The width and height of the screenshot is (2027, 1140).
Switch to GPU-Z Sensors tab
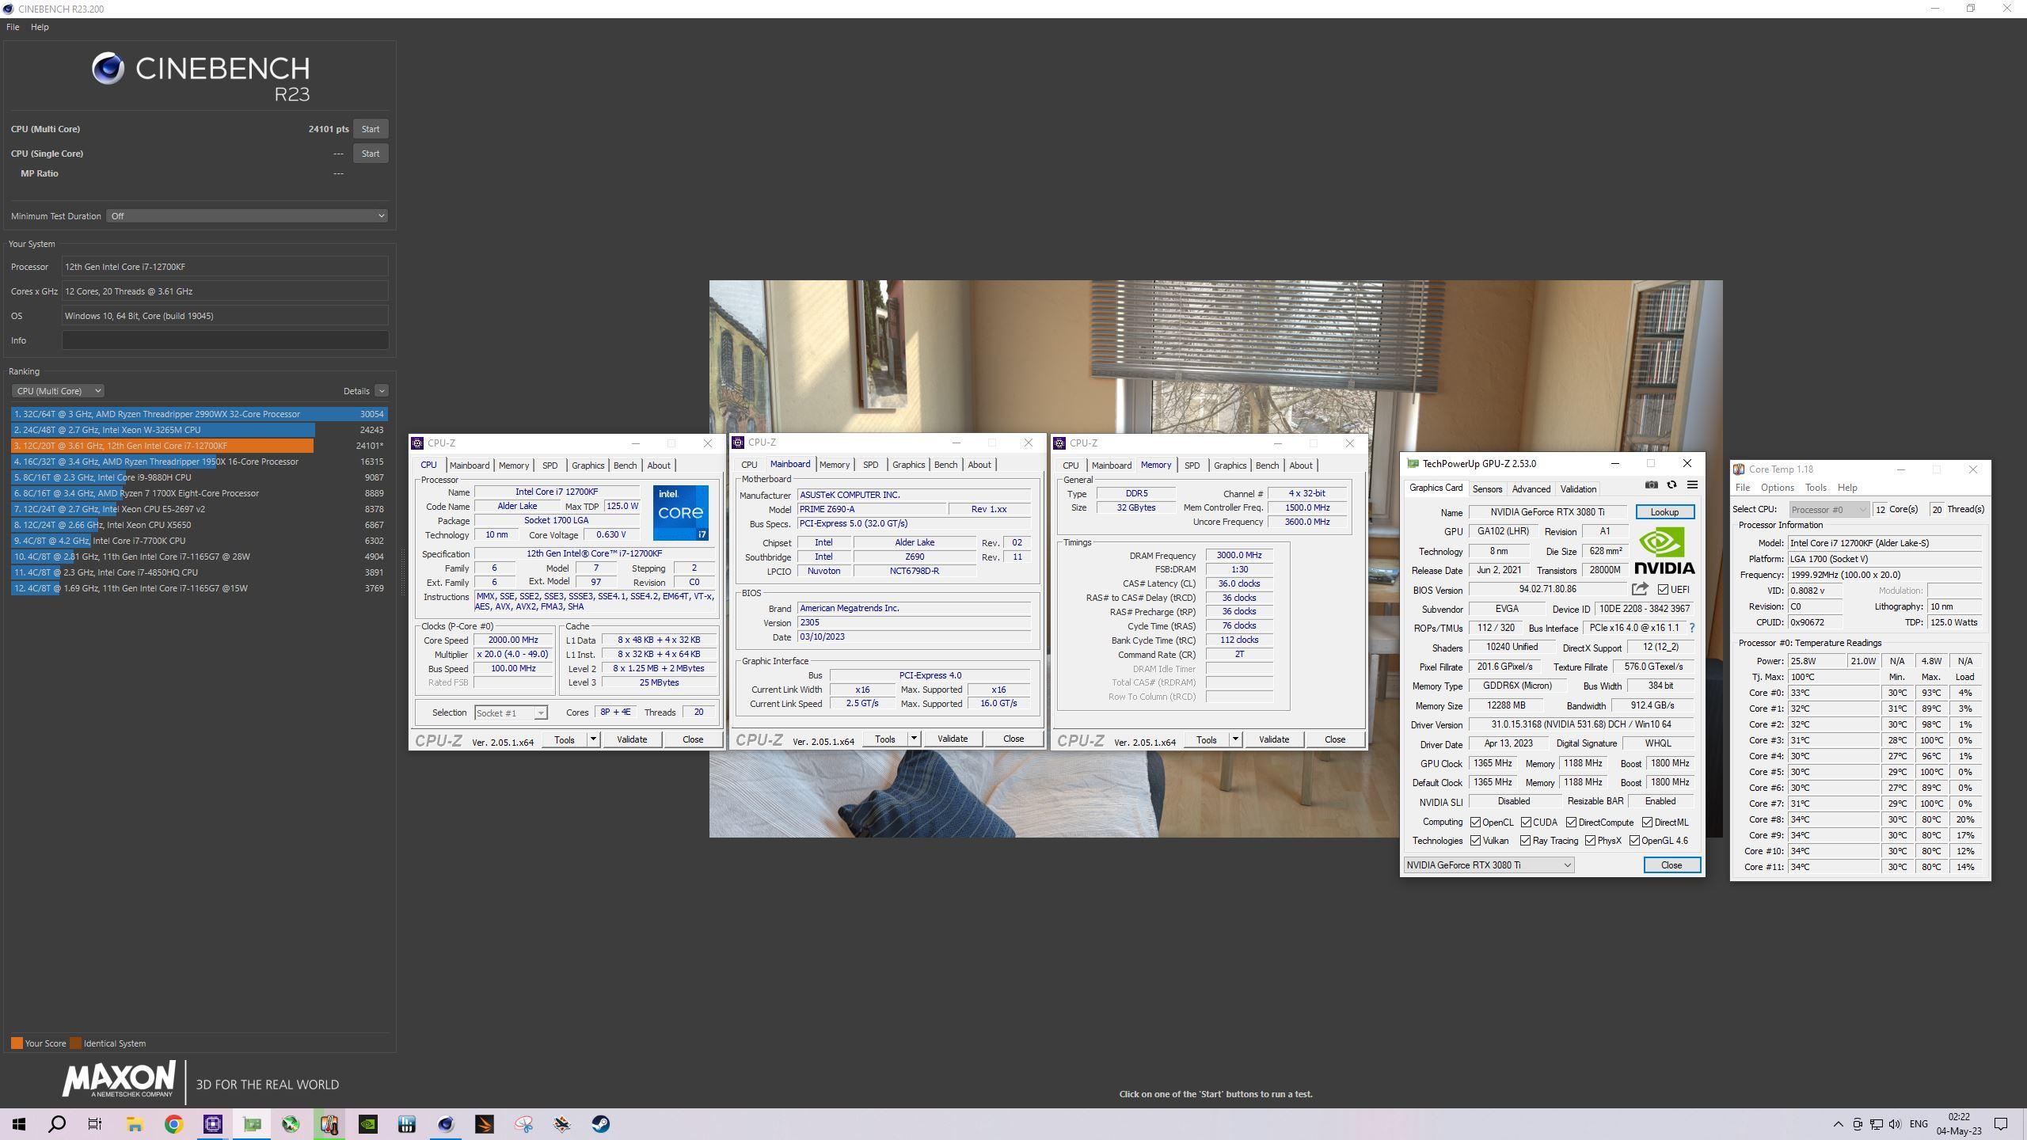[1486, 489]
